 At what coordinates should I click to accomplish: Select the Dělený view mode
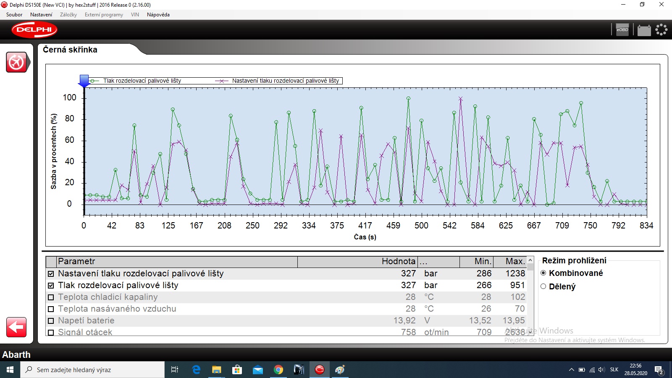pos(543,286)
